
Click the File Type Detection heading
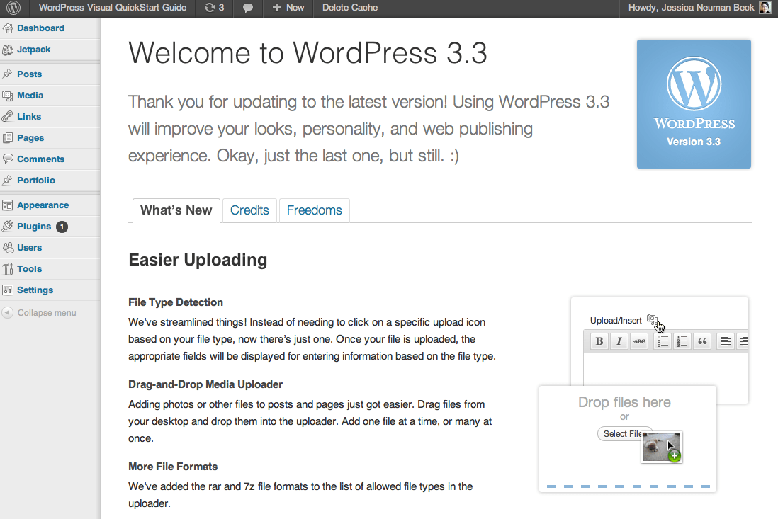point(176,302)
